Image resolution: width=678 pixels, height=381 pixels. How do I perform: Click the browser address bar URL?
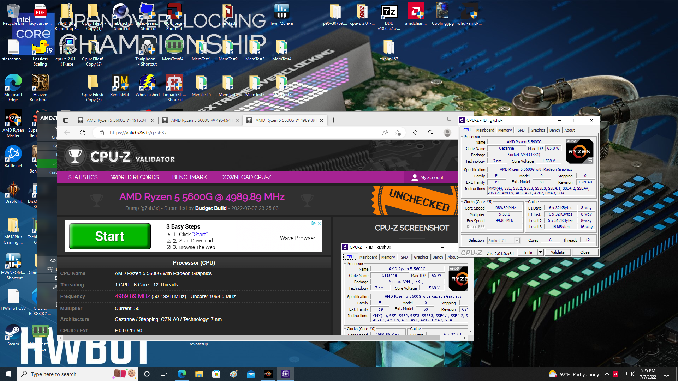[x=138, y=133]
